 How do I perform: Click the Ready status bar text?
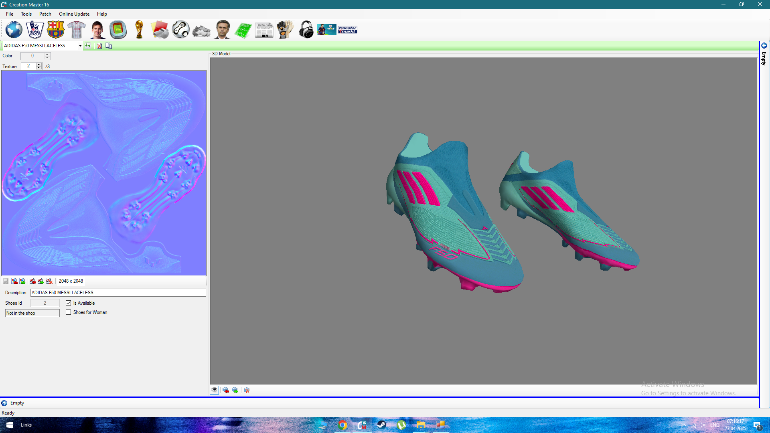click(8, 413)
